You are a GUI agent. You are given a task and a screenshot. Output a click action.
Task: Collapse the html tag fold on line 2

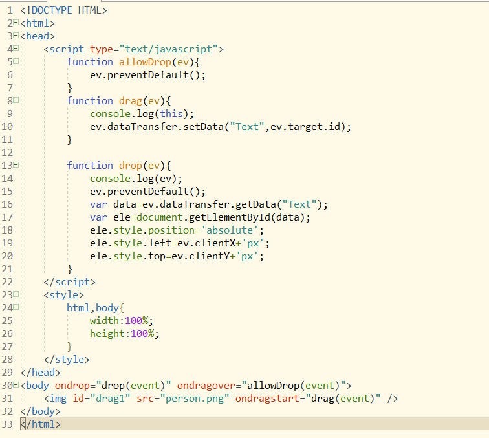point(16,23)
